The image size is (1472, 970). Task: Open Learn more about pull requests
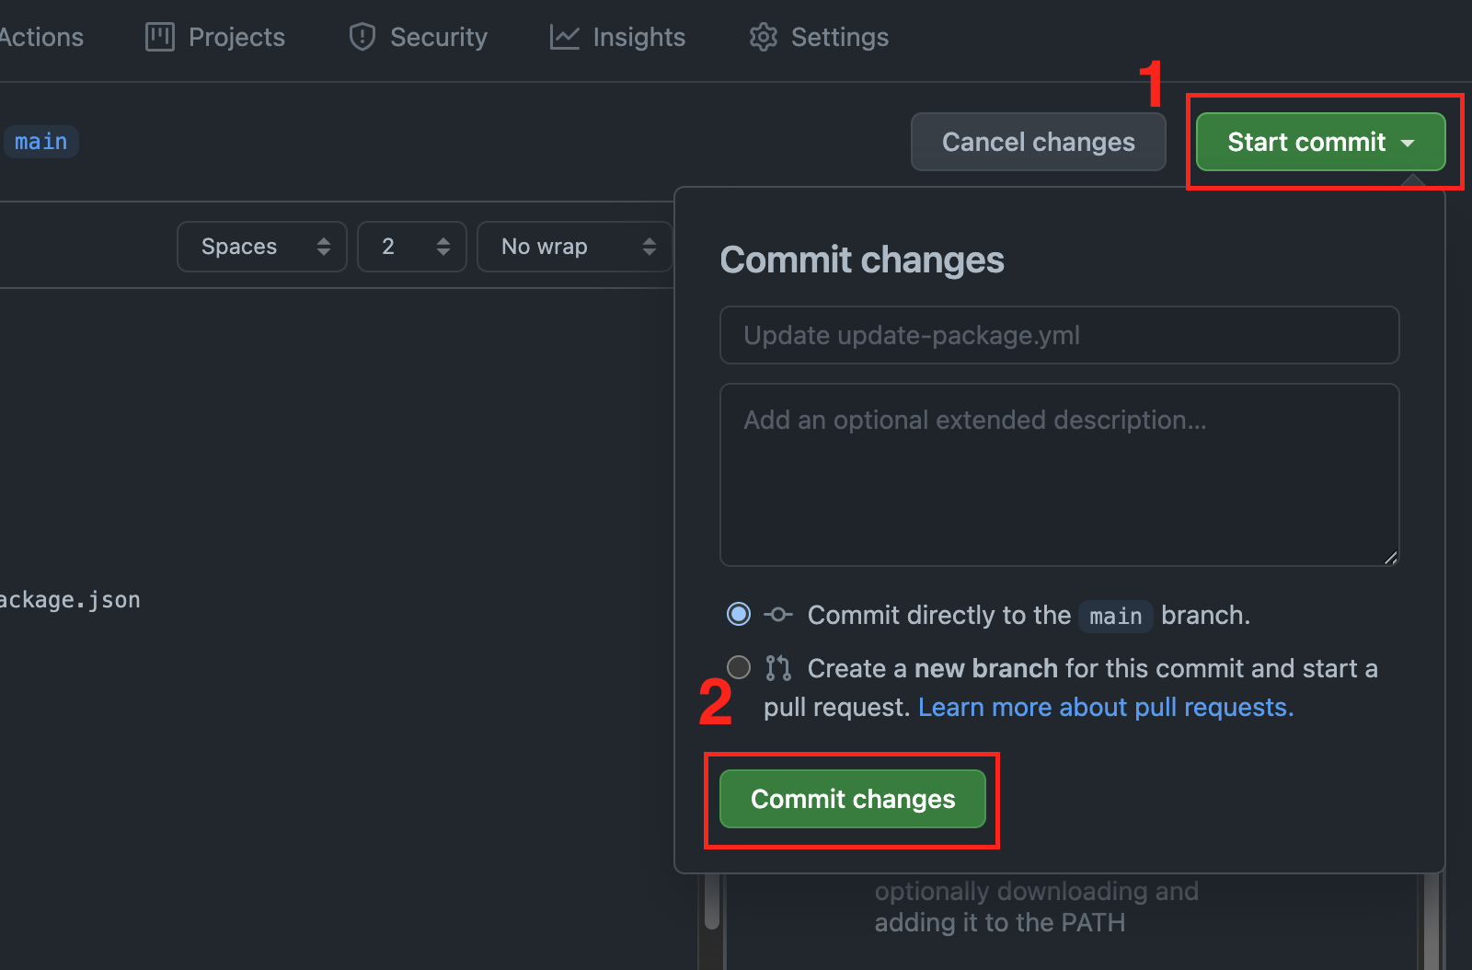(x=1102, y=707)
